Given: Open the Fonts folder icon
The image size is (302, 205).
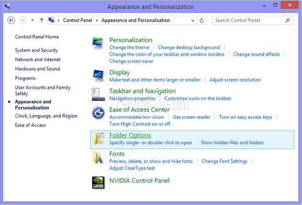Looking at the screenshot, I should click(x=98, y=157).
